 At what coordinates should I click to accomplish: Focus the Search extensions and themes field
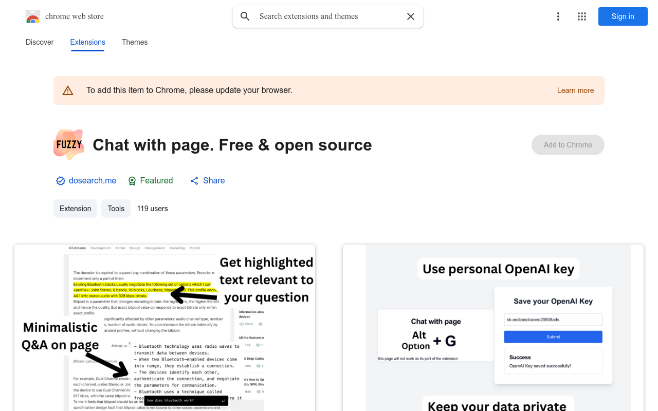(328, 16)
